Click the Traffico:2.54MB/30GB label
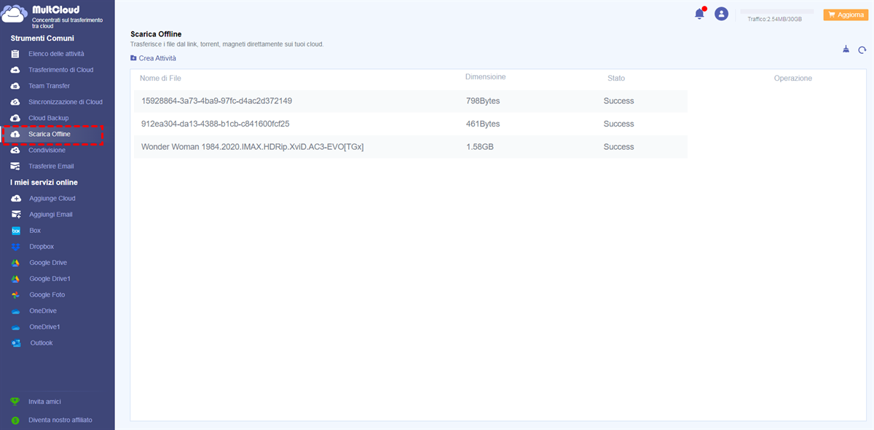Image resolution: width=874 pixels, height=430 pixels. click(775, 19)
